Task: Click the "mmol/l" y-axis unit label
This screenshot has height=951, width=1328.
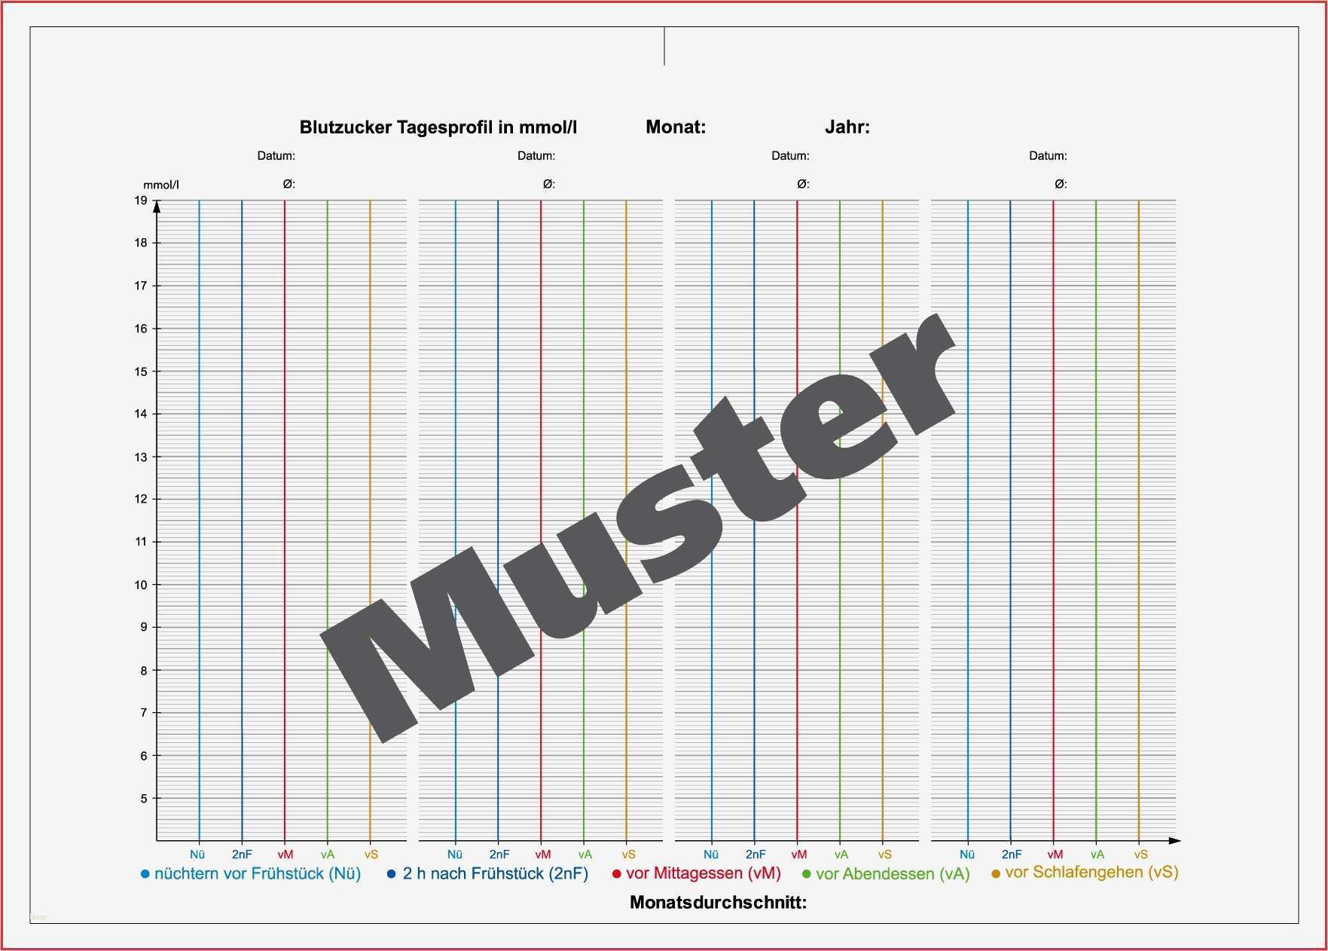Action: (x=161, y=185)
